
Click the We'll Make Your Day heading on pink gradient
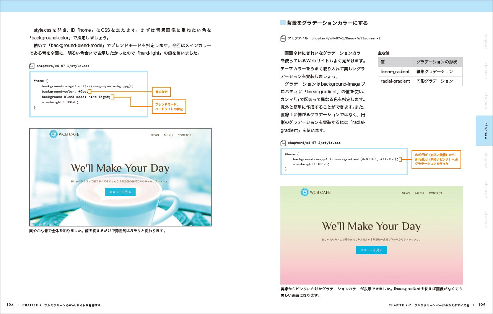[x=371, y=226]
